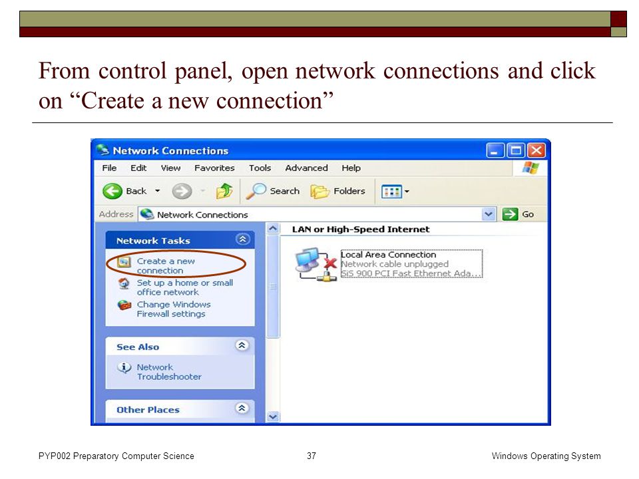
Task: Click the sidebar scroll down arrow
Action: (x=273, y=417)
